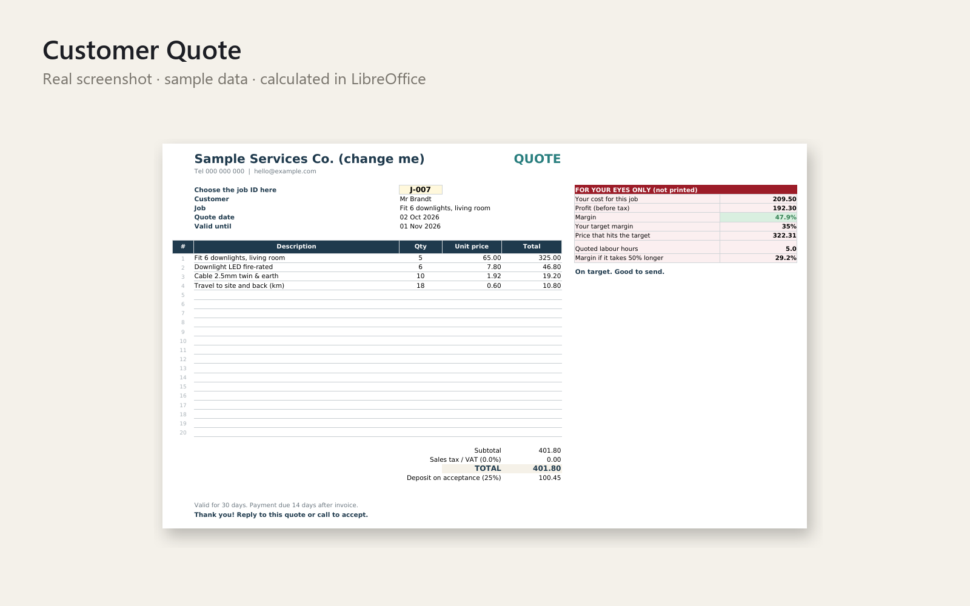970x606 pixels.
Task: Click the target margin value 35%
Action: (x=789, y=226)
